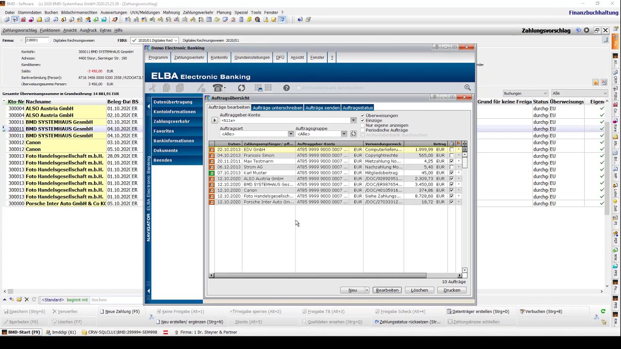This screenshot has width=621, height=349.
Task: Click the calendar grid icon in BMD toolbar
Action: point(209,20)
